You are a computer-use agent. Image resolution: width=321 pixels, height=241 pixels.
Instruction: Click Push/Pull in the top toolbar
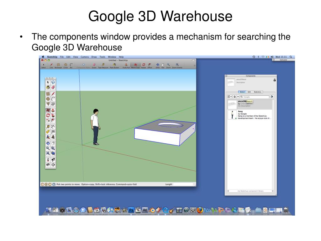point(126,66)
